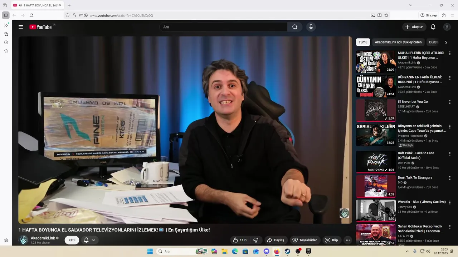Click the Klip clip button
Image resolution: width=458 pixels, height=257 pixels.
(x=332, y=240)
